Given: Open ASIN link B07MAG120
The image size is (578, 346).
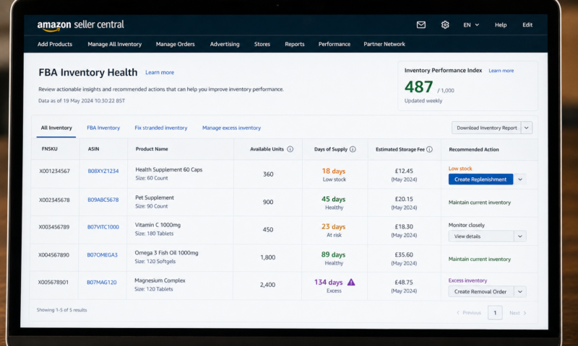Looking at the screenshot, I should coord(102,283).
